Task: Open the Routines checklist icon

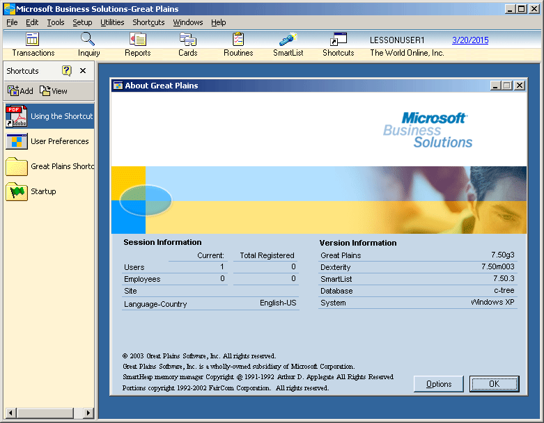Action: (x=238, y=39)
